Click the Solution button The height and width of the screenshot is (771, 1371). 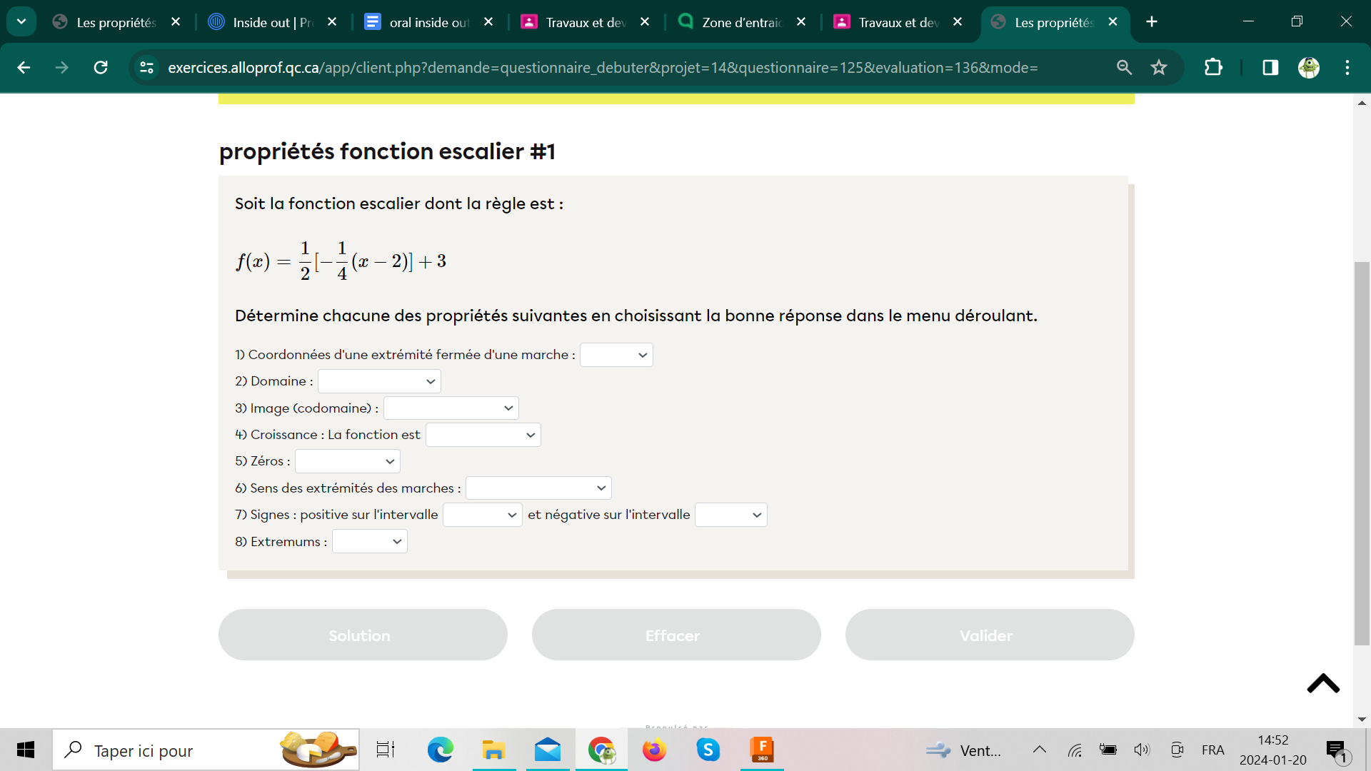[363, 635]
